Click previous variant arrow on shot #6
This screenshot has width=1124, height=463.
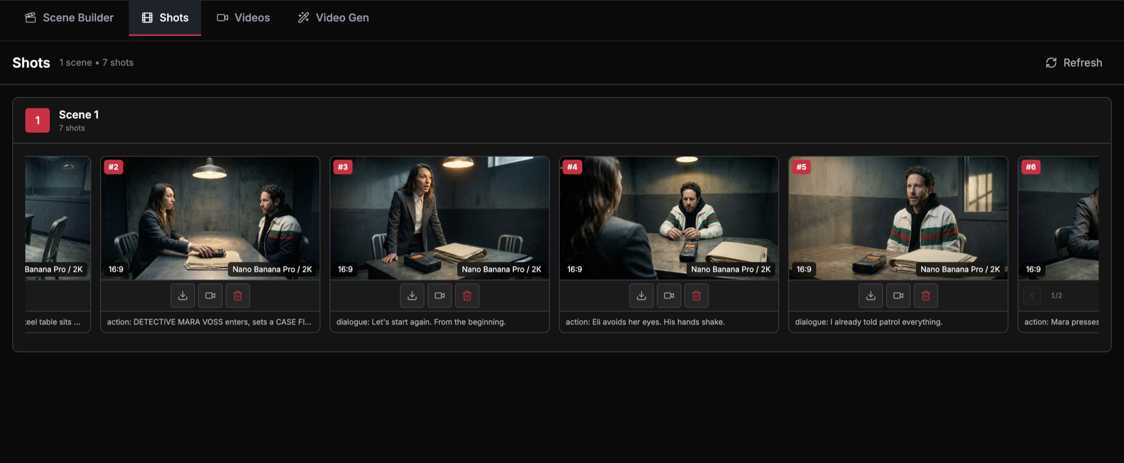click(1032, 296)
